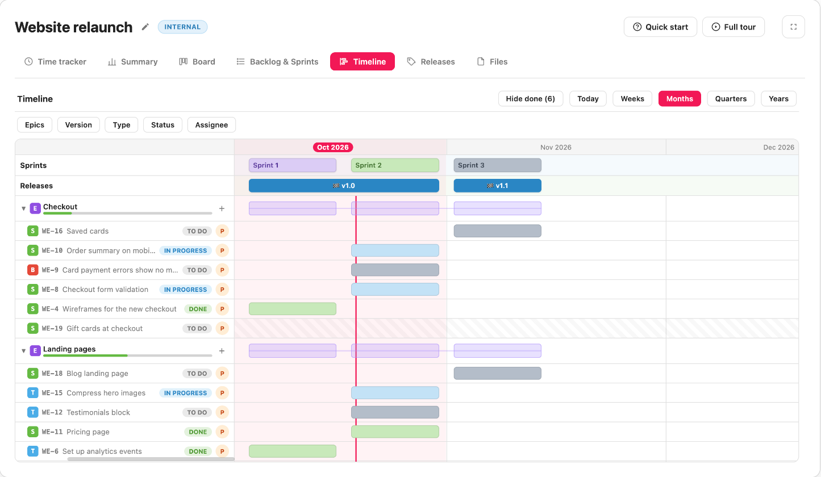This screenshot has width=821, height=477.
Task: Toggle the Hide done (6) button
Action: click(531, 99)
